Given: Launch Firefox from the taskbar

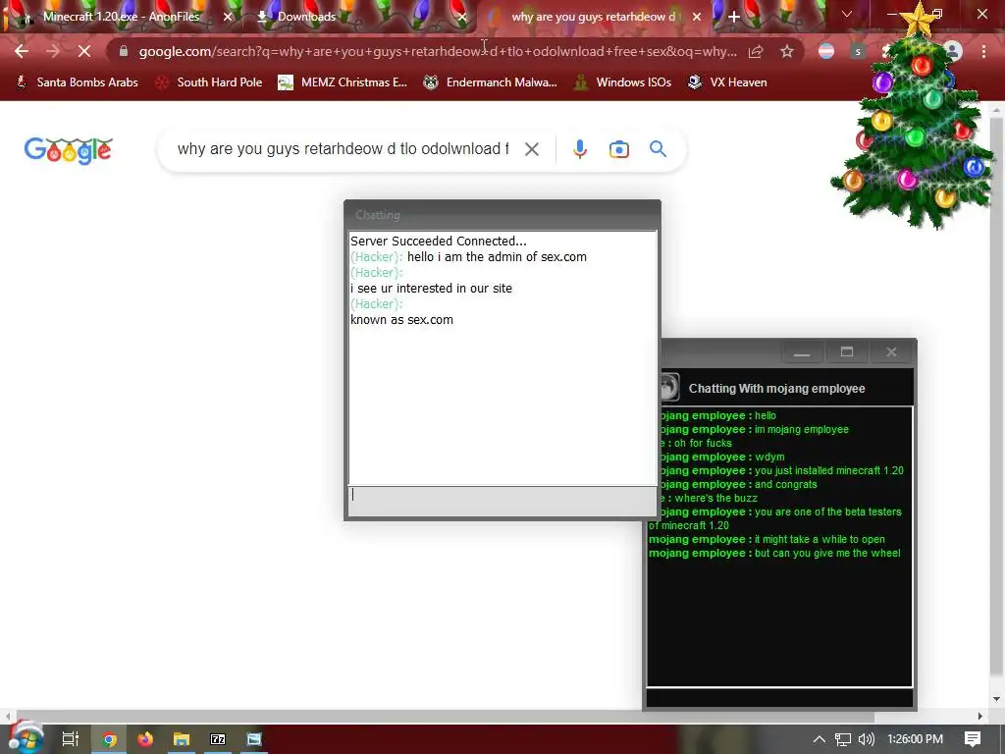Looking at the screenshot, I should tap(145, 739).
